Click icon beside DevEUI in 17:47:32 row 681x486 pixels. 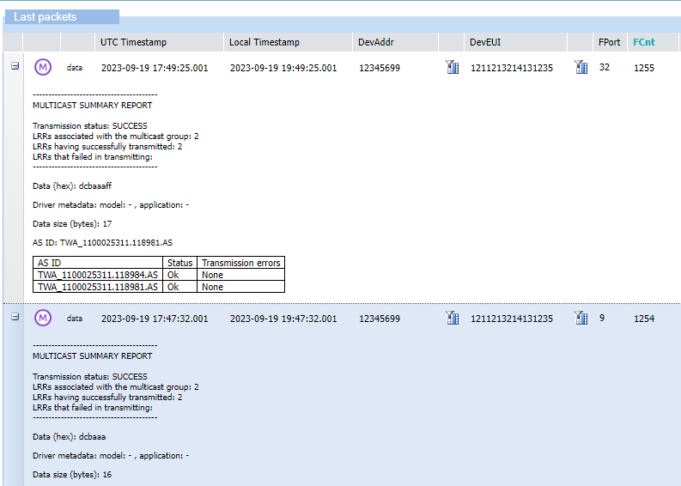point(581,318)
